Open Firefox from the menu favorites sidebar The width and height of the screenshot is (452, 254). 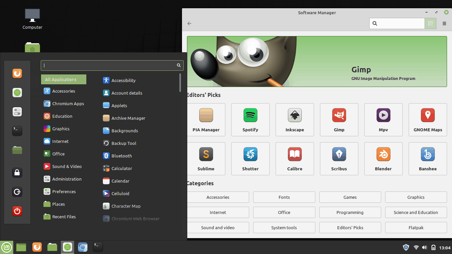tap(17, 73)
